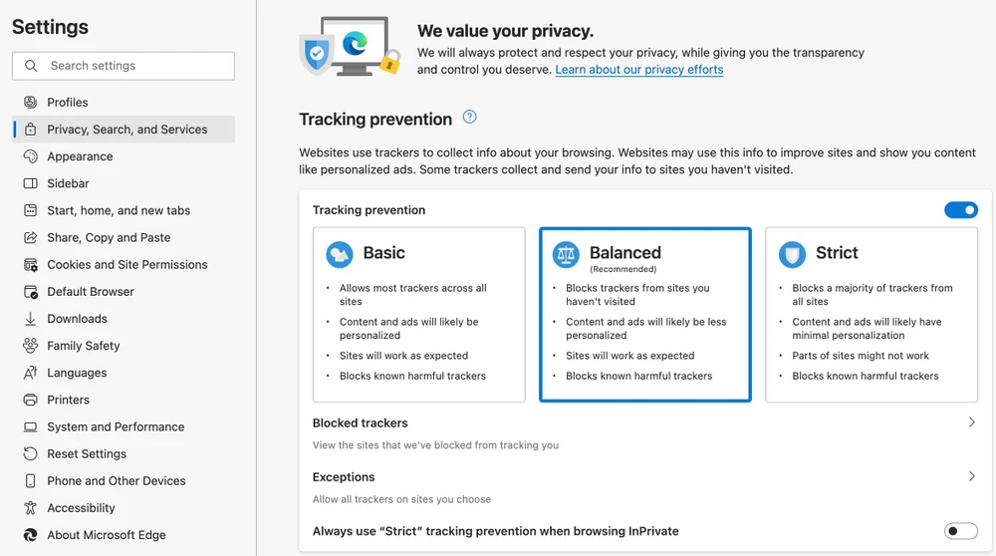The image size is (996, 556).
Task: Open Tracking prevention help question icon
Action: point(470,118)
